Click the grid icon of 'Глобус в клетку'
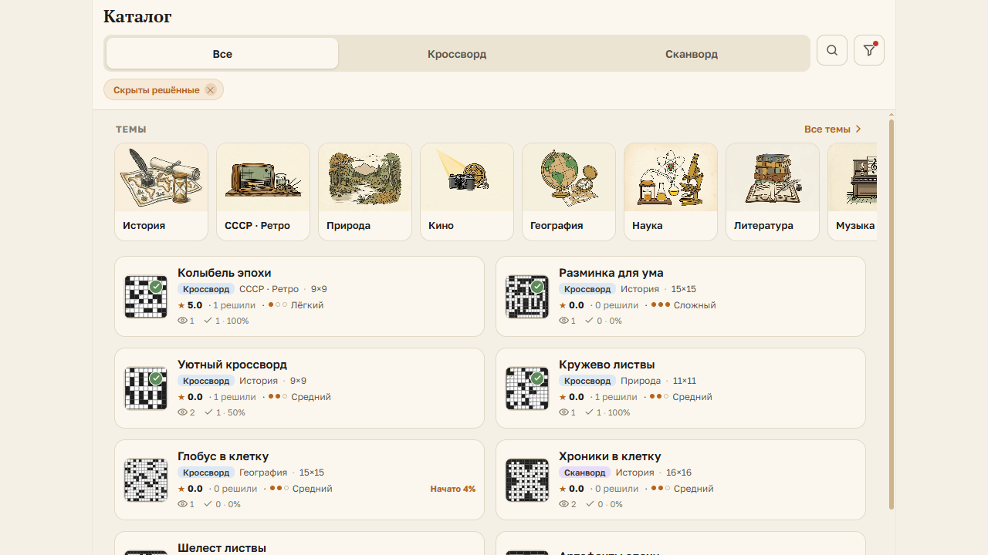This screenshot has height=555, width=988. (x=146, y=480)
